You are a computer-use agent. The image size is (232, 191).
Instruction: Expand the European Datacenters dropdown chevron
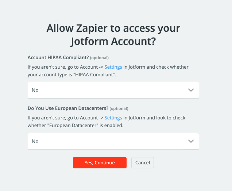pos(191,141)
